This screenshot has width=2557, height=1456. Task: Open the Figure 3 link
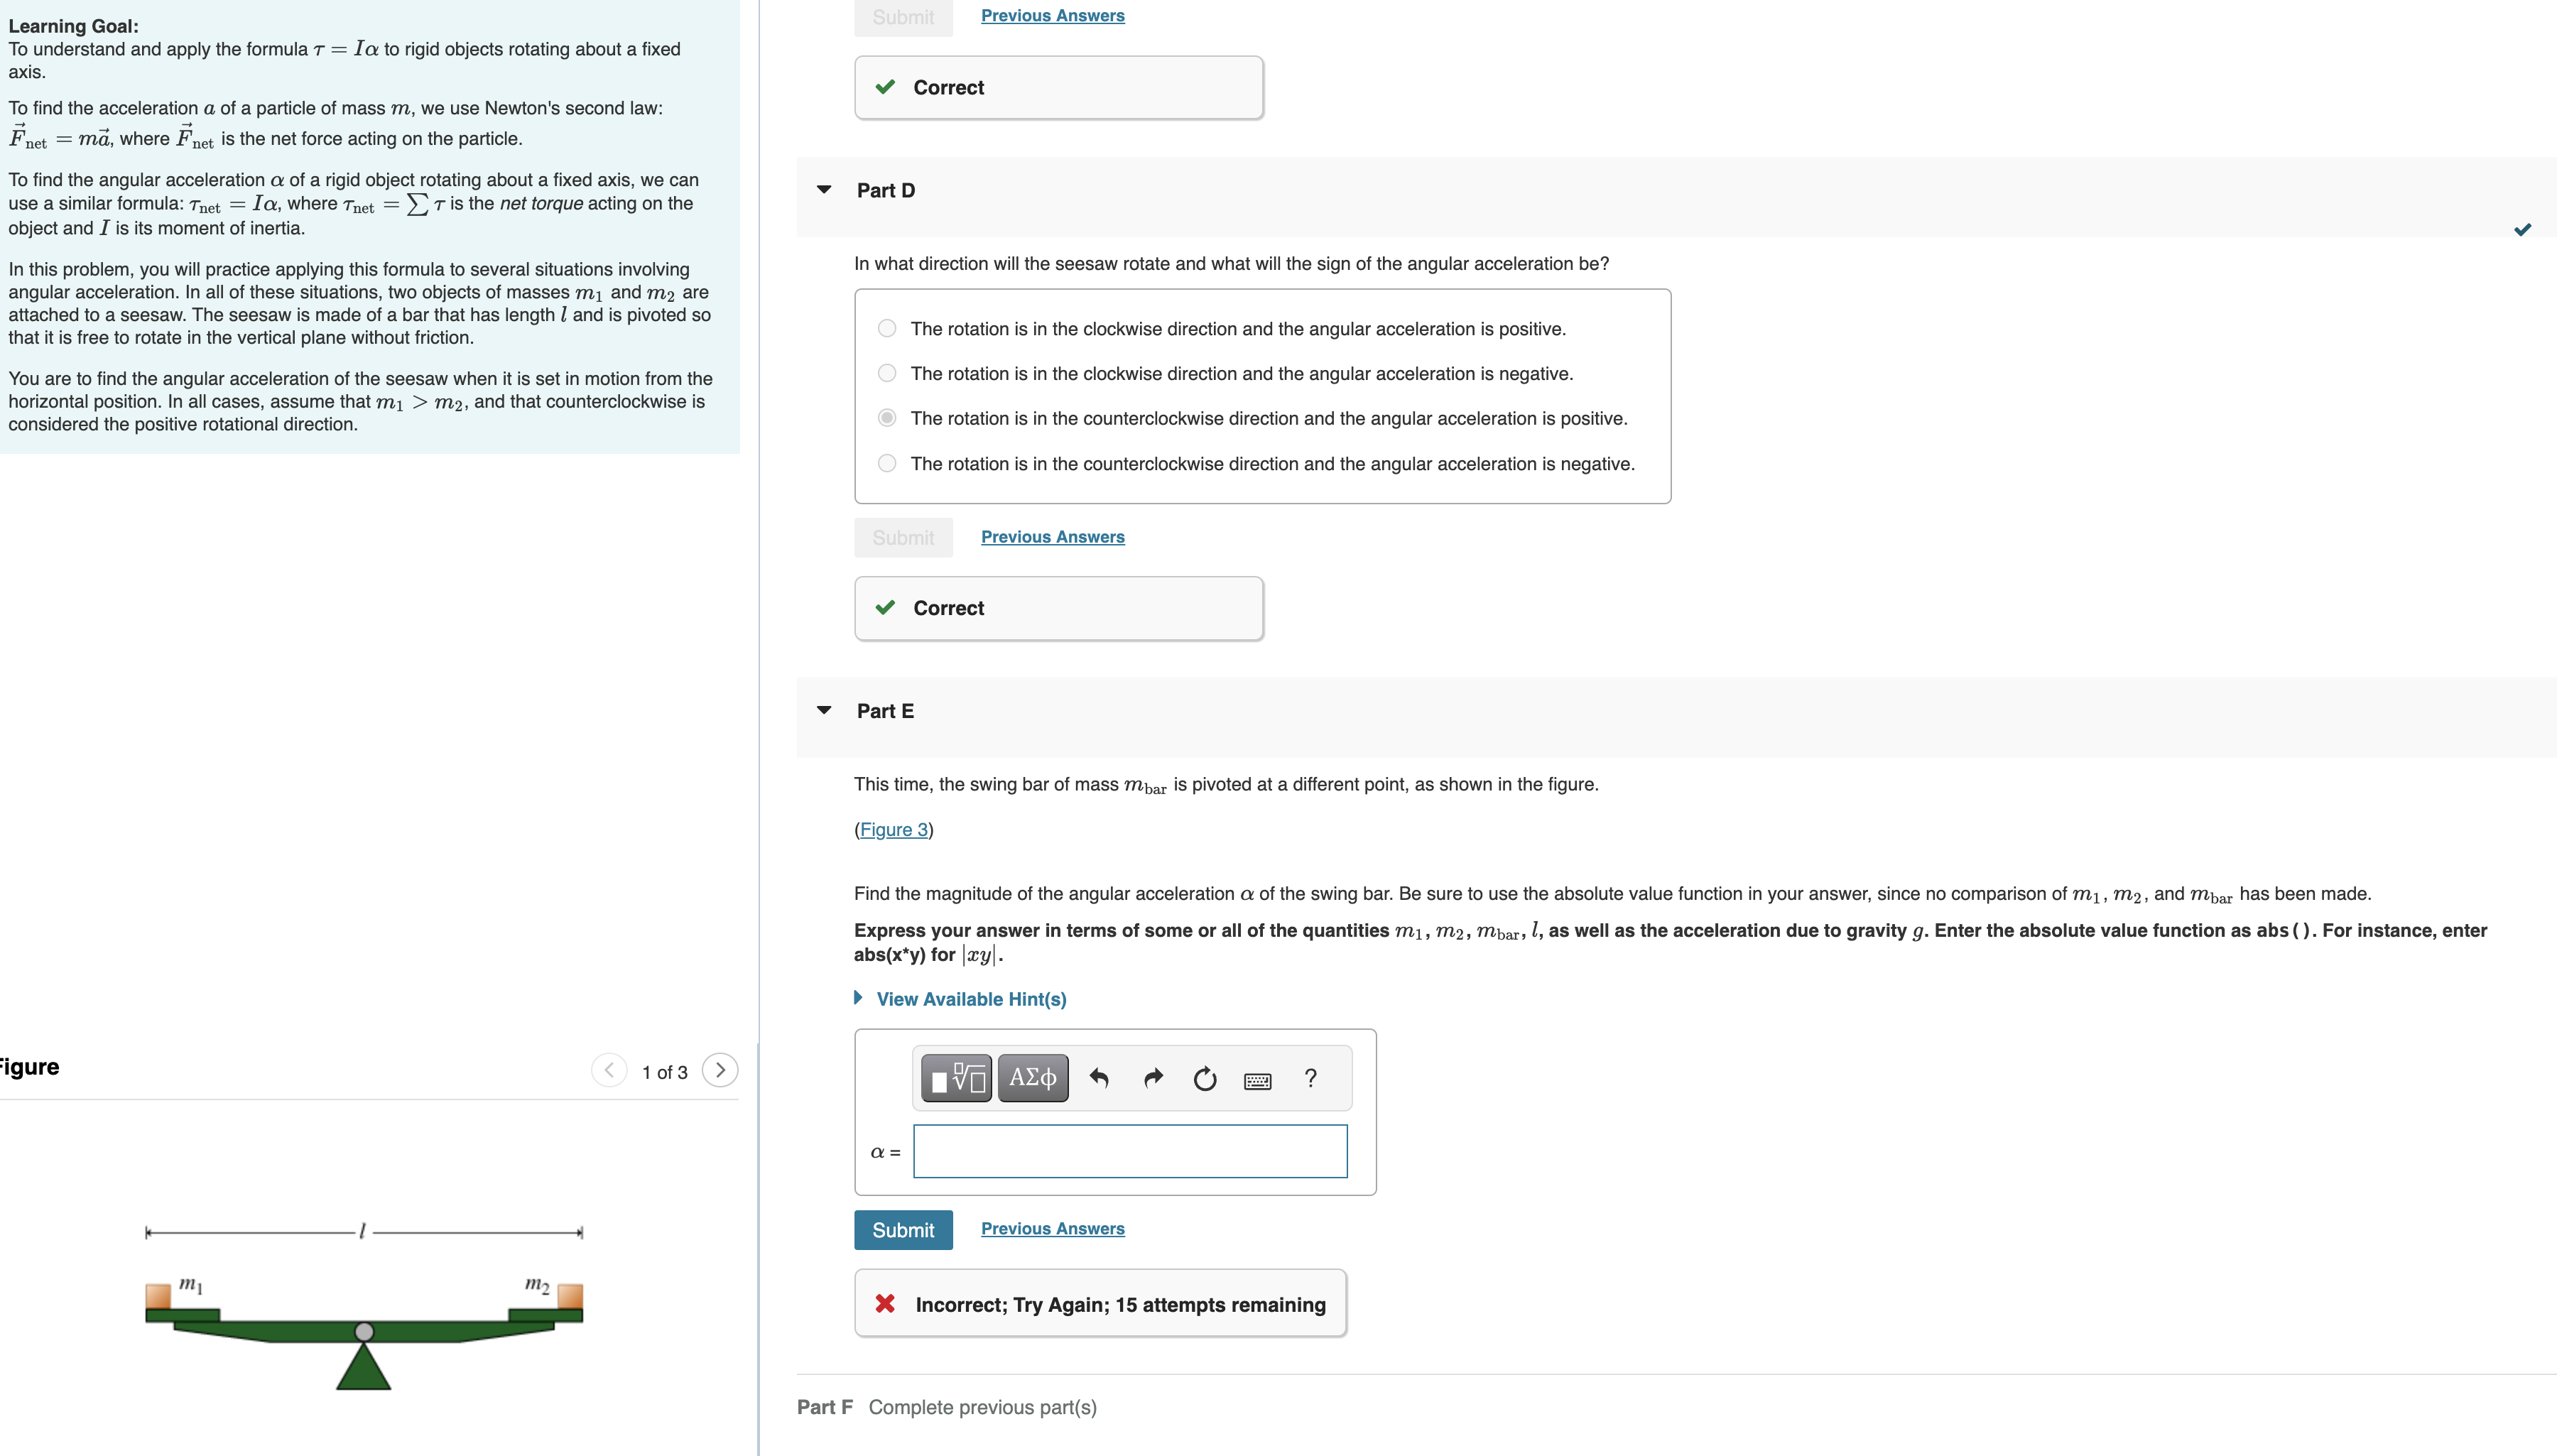tap(893, 829)
